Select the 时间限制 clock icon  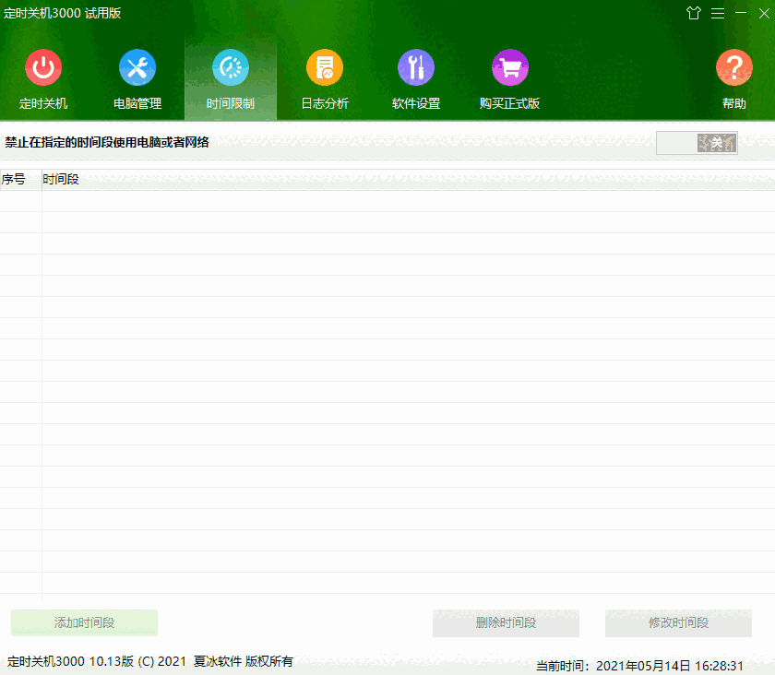point(231,67)
